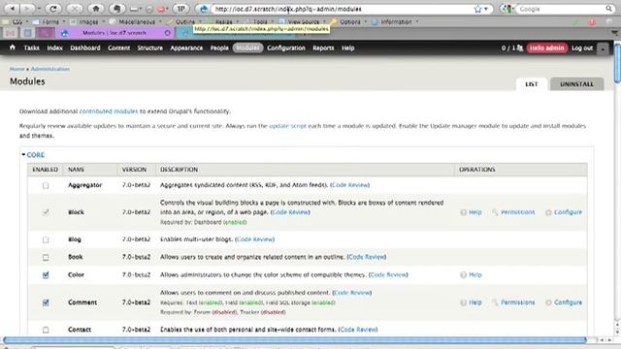Screen dimensions: 621x349
Task: Click into the URL address field
Action: coord(343,9)
